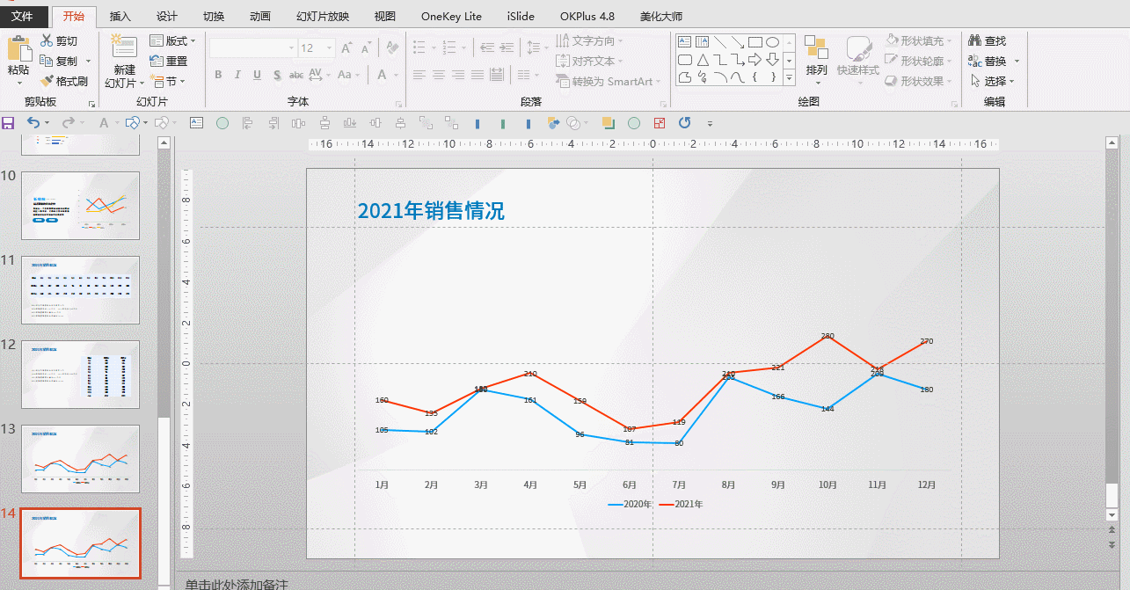Select the down arrow shape in gallery
Screen dimensions: 1130x590
pyautogui.click(x=773, y=60)
